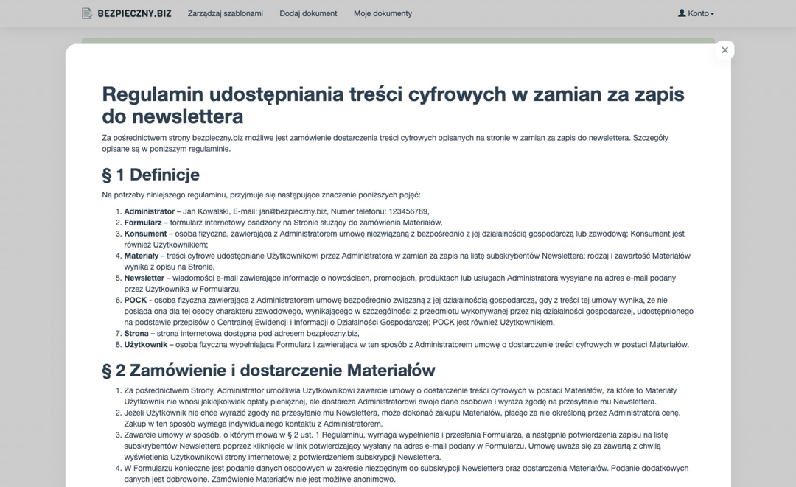The width and height of the screenshot is (796, 487).
Task: Go to Dodaj dokument in navigation
Action: [308, 13]
